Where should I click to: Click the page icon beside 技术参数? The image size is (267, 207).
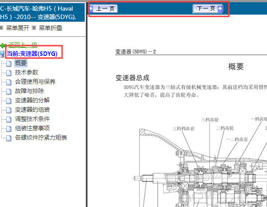pos(9,73)
